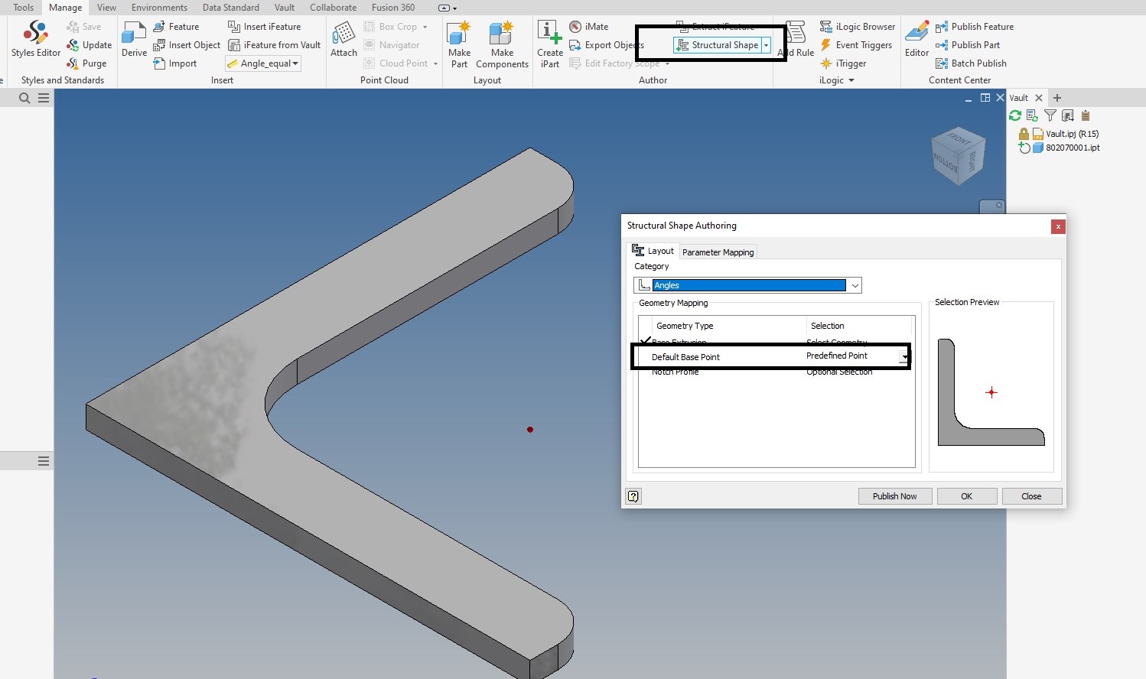
Task: Click the green refresh icon in Vault panel
Action: [1015, 115]
